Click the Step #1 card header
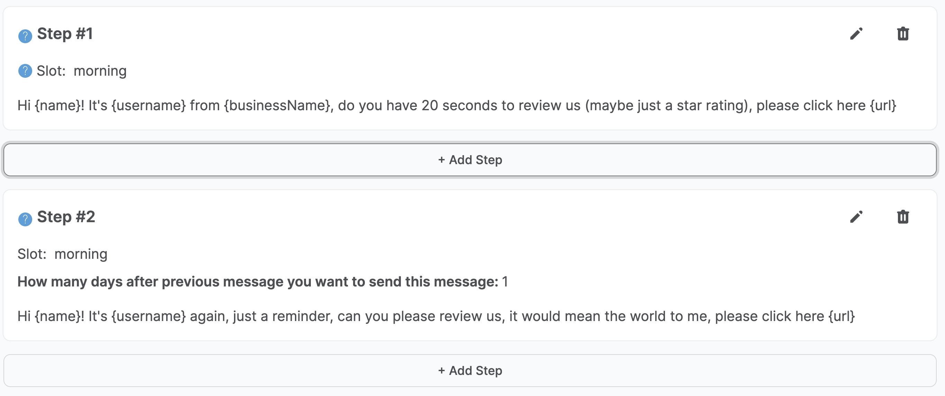The height and width of the screenshot is (396, 945). [65, 34]
